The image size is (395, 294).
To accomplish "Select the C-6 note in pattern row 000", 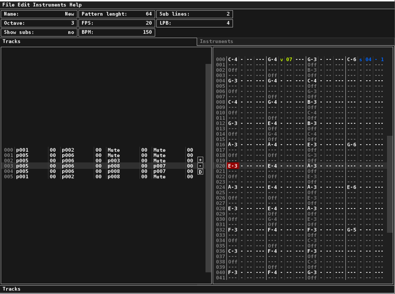I will 352,60.
